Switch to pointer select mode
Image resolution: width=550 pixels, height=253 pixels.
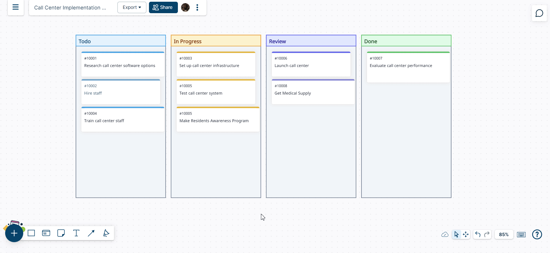[456, 235]
